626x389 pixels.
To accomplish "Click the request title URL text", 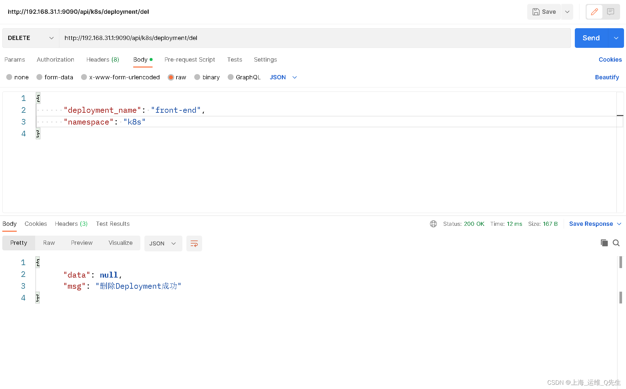I will [78, 12].
